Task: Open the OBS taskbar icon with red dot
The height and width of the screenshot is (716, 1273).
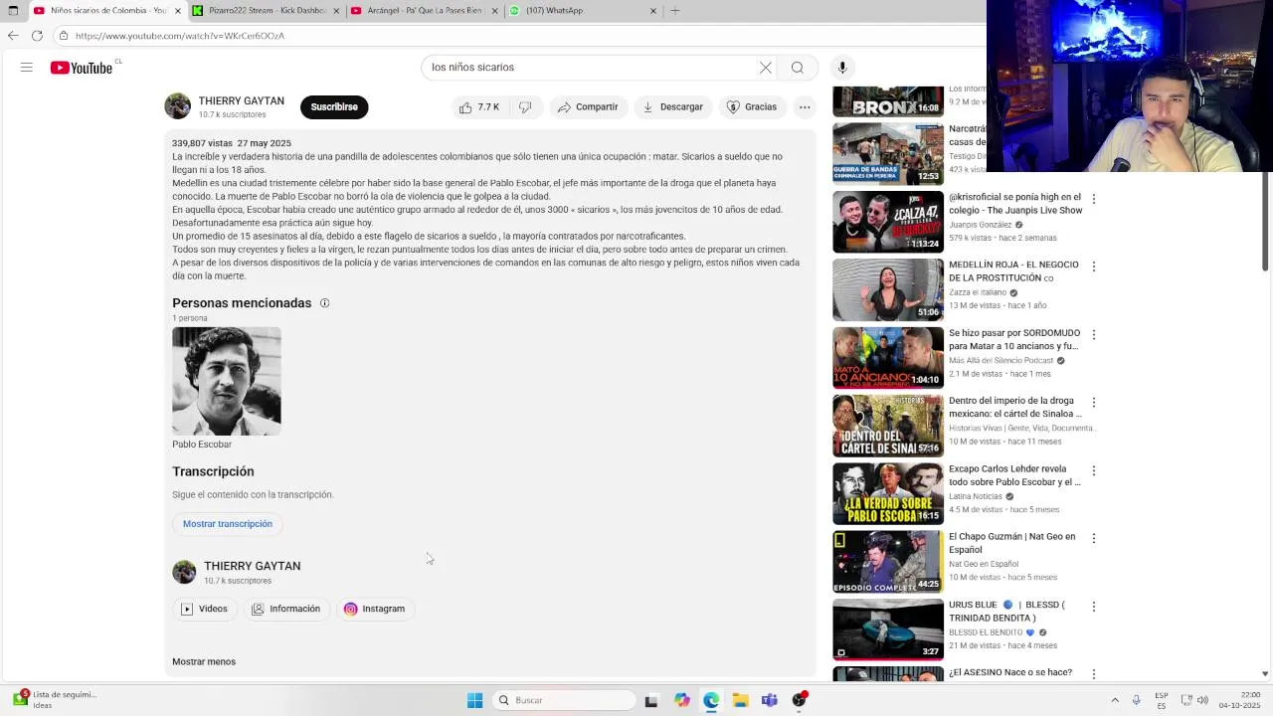Action: pyautogui.click(x=800, y=700)
